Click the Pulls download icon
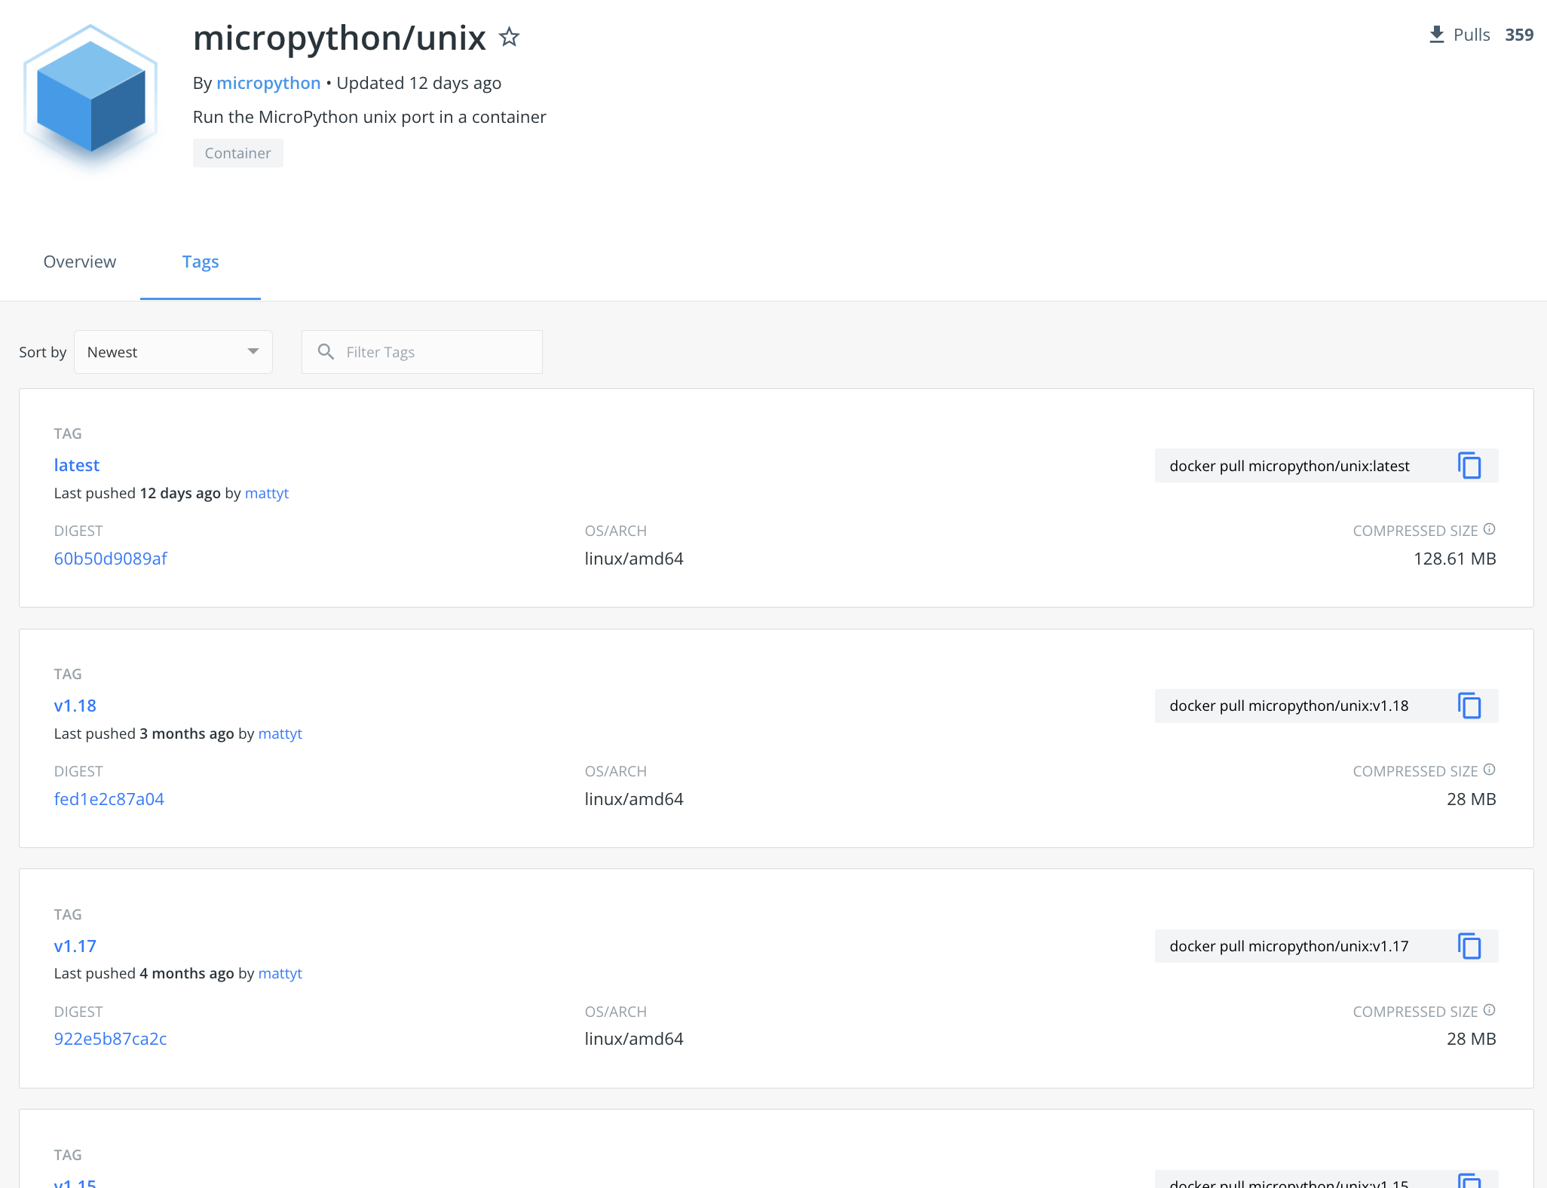Viewport: 1547px width, 1188px height. pos(1436,35)
